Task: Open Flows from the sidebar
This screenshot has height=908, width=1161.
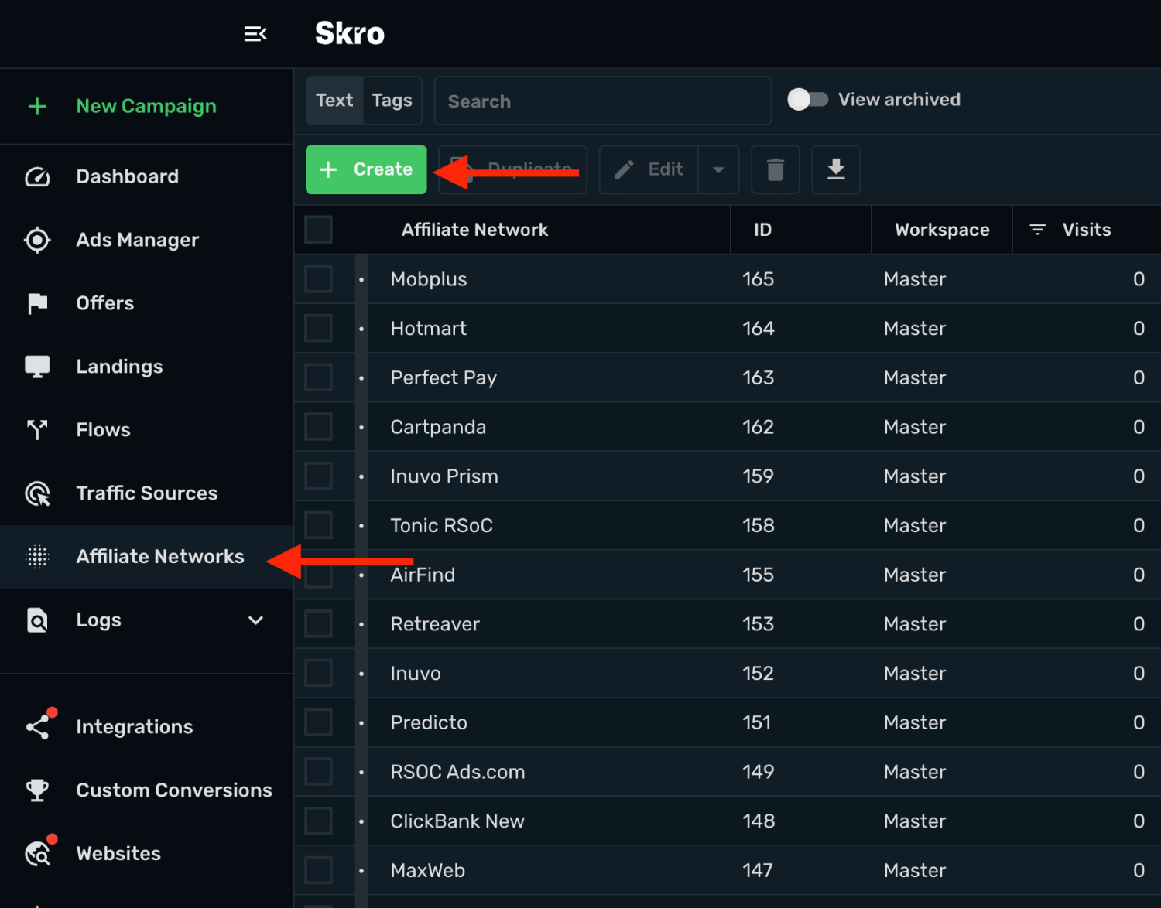Action: click(104, 430)
